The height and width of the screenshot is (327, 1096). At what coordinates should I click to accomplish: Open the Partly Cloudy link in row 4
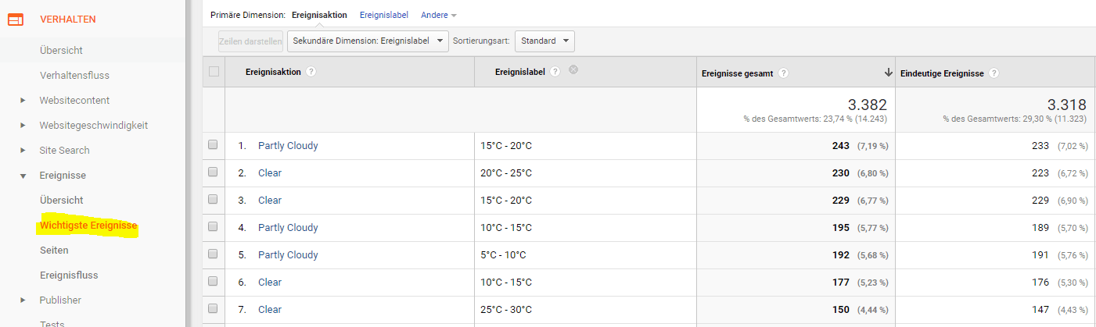pyautogui.click(x=288, y=227)
